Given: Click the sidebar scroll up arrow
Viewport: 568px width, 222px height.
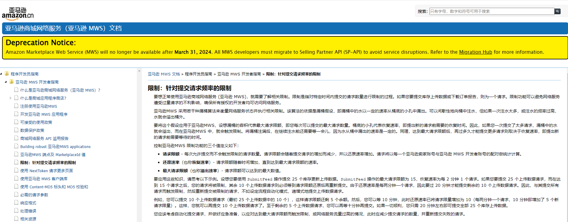Looking at the screenshot, I should coord(139,71).
